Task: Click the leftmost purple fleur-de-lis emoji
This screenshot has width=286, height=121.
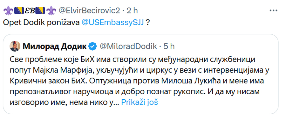Action: click(7, 11)
